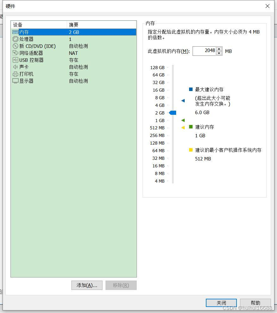
Task: Select the 网络适配器 row label
Action: point(31,53)
